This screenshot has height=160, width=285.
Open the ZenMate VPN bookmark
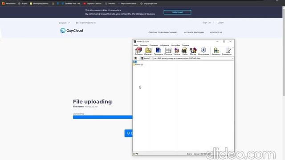pyautogui.click(x=71, y=4)
